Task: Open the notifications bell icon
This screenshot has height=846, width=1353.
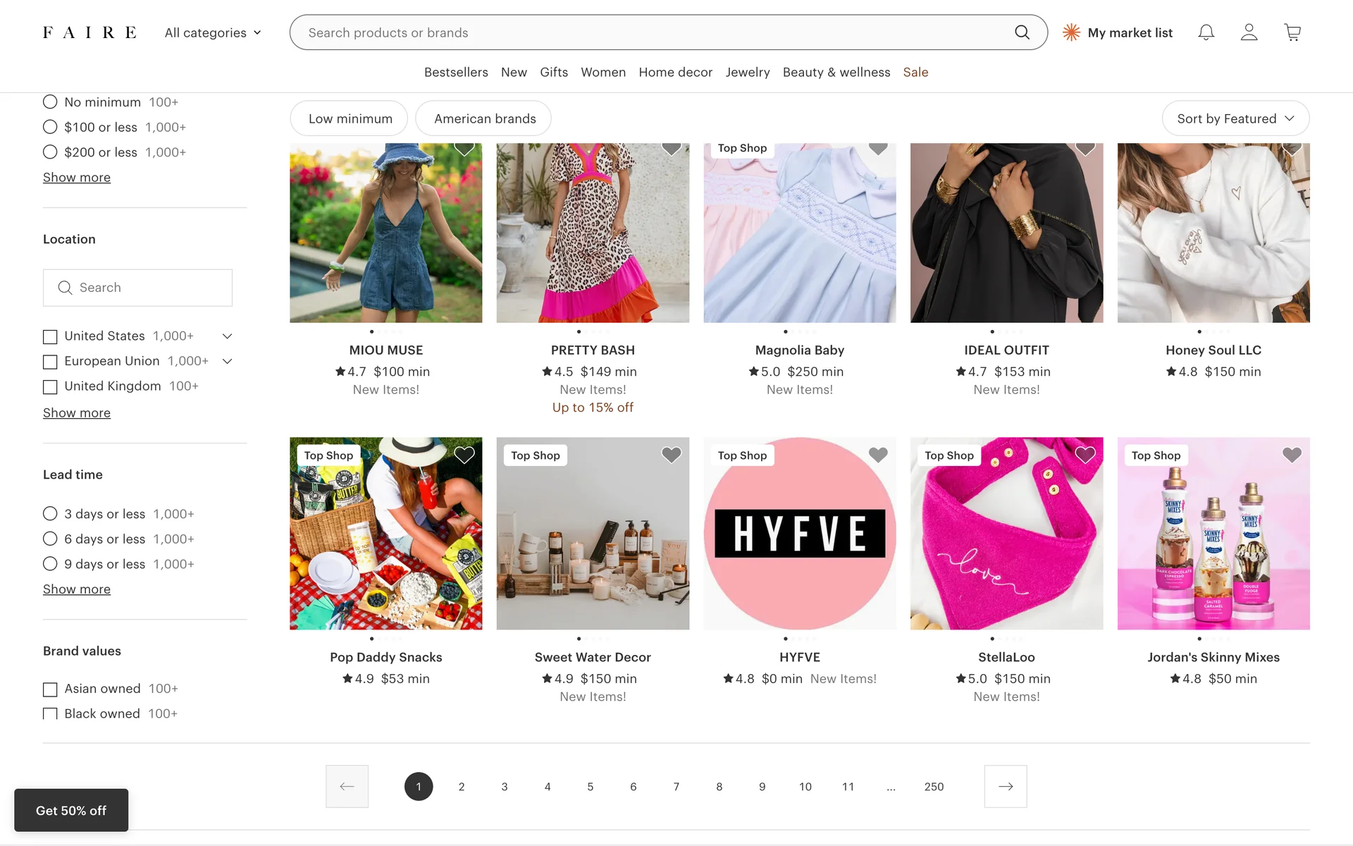Action: tap(1206, 32)
